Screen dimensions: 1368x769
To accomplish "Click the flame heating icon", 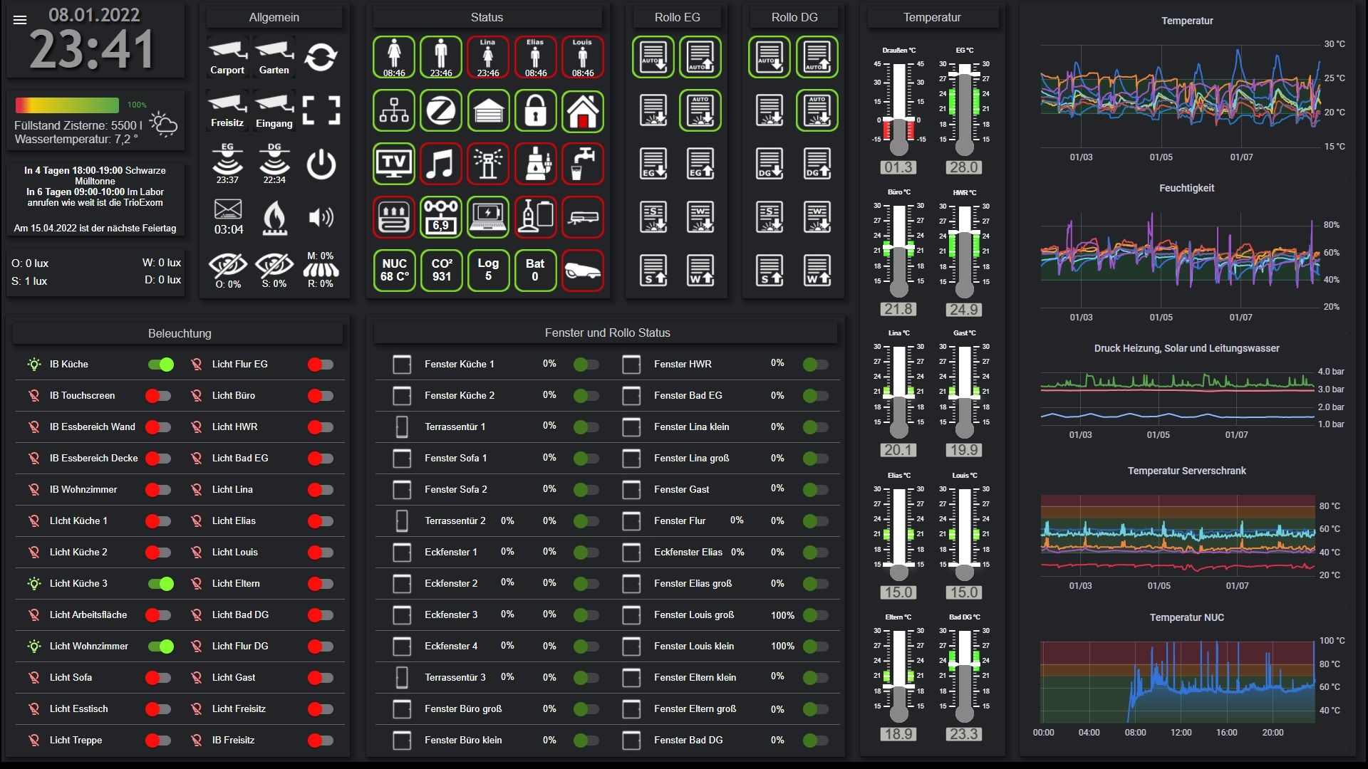I will (274, 217).
